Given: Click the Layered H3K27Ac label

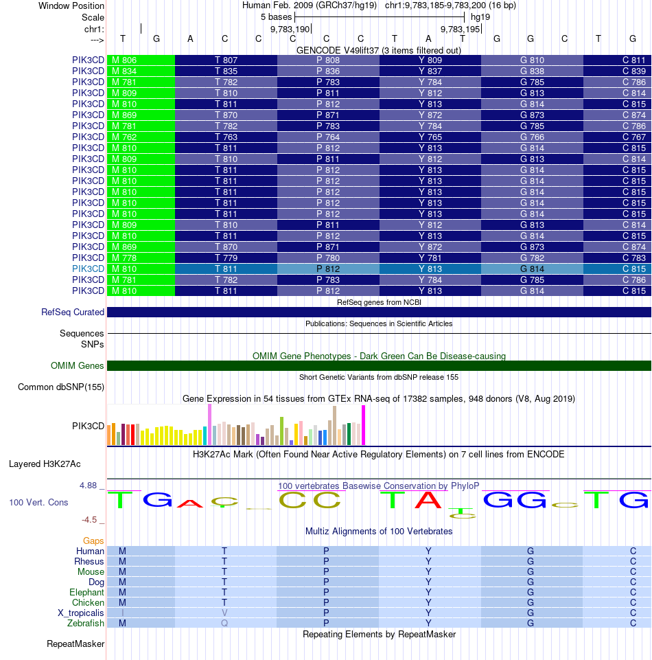Looking at the screenshot, I should pos(45,464).
